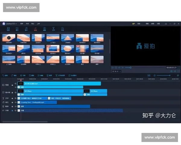
Task: Click the customer service (客服) title bar item
Action: tap(147, 24)
